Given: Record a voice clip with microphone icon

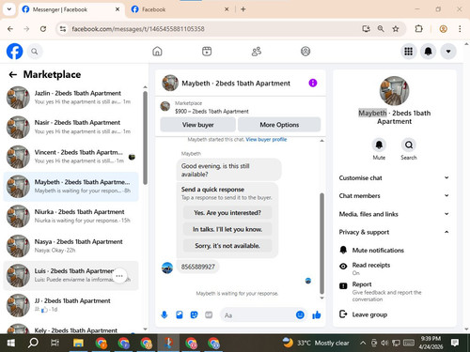Looking at the screenshot, I should click(x=164, y=314).
